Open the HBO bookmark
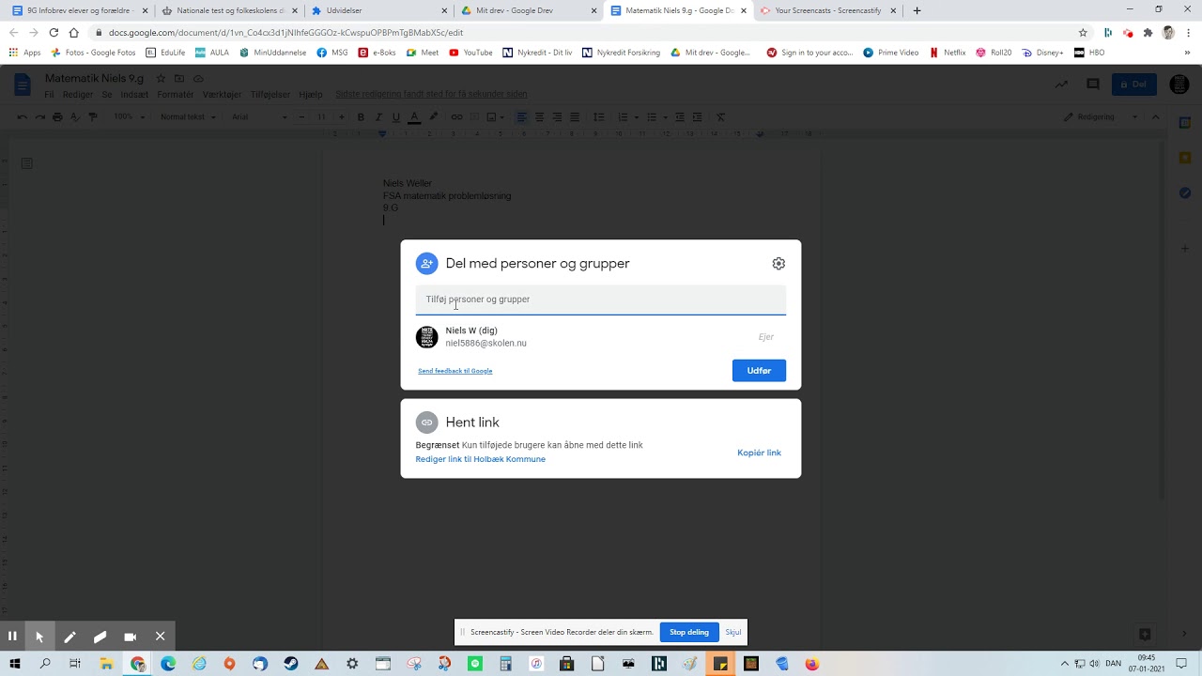 [x=1089, y=53]
